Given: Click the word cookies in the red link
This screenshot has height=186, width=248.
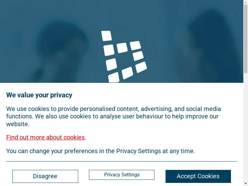Looking at the screenshot, I should pos(74,137).
